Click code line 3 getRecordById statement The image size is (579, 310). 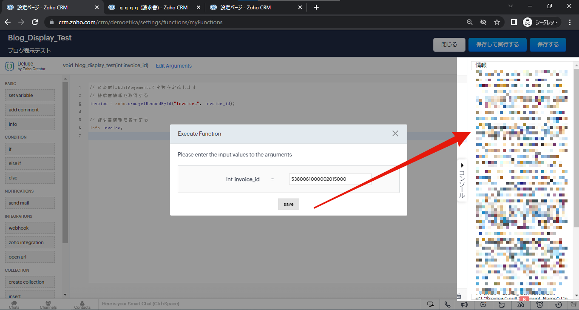pos(162,103)
